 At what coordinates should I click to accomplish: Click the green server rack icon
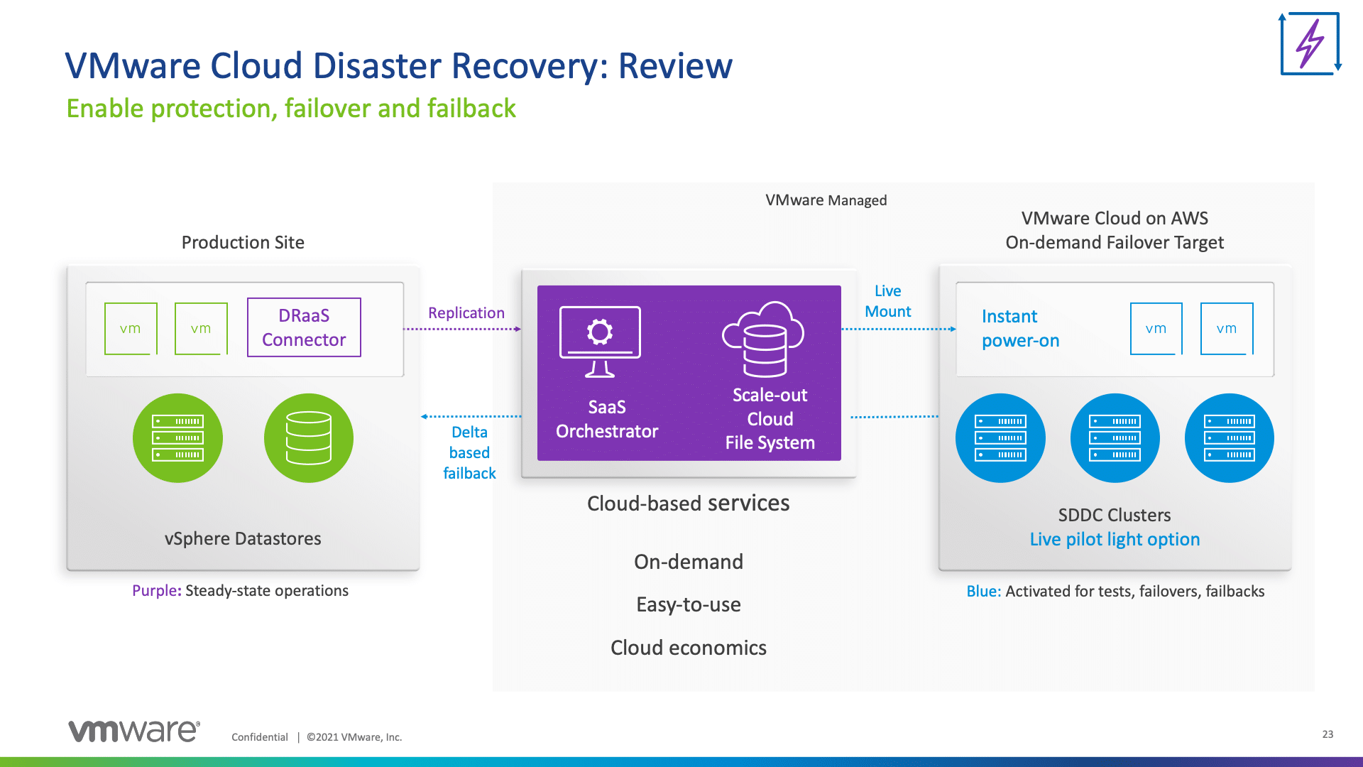point(177,438)
